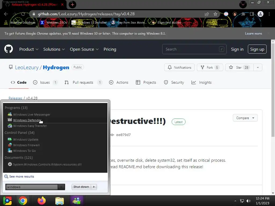This screenshot has width=275, height=206.
Task: Open Chrome's three-dot menu
Action: point(269,14)
